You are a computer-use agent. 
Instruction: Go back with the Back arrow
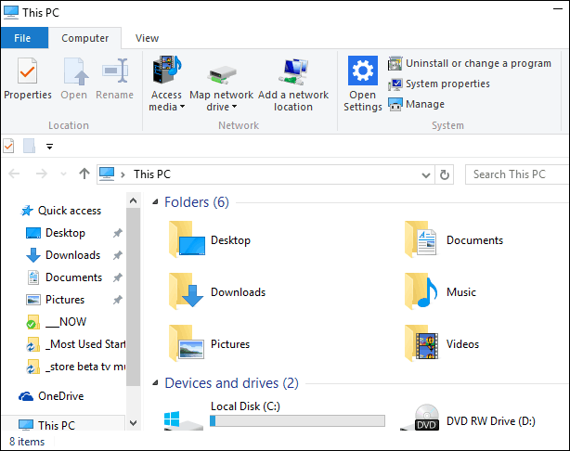[x=14, y=174]
